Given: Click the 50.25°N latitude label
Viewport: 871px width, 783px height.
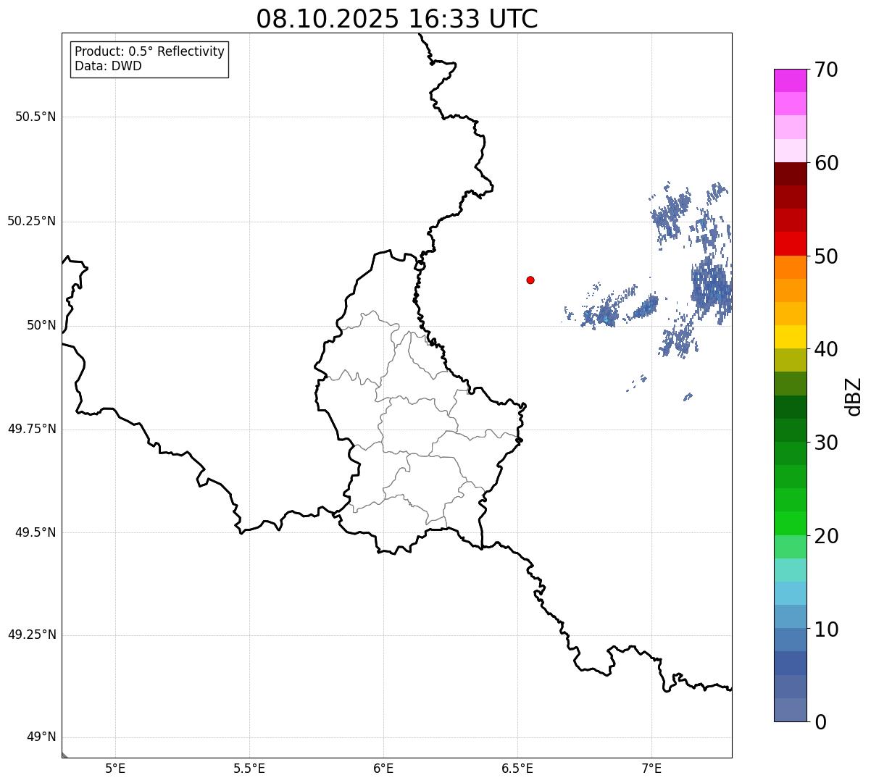Looking at the screenshot, I should [x=32, y=221].
